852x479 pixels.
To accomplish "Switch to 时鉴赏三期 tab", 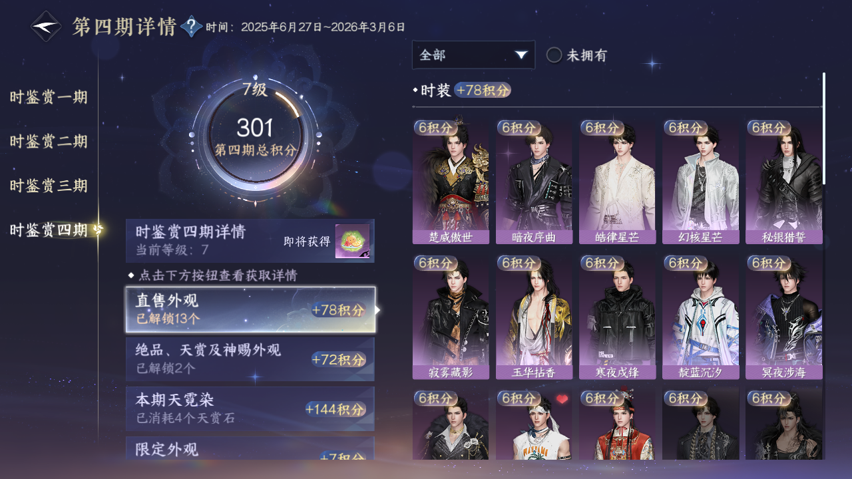I will [49, 186].
